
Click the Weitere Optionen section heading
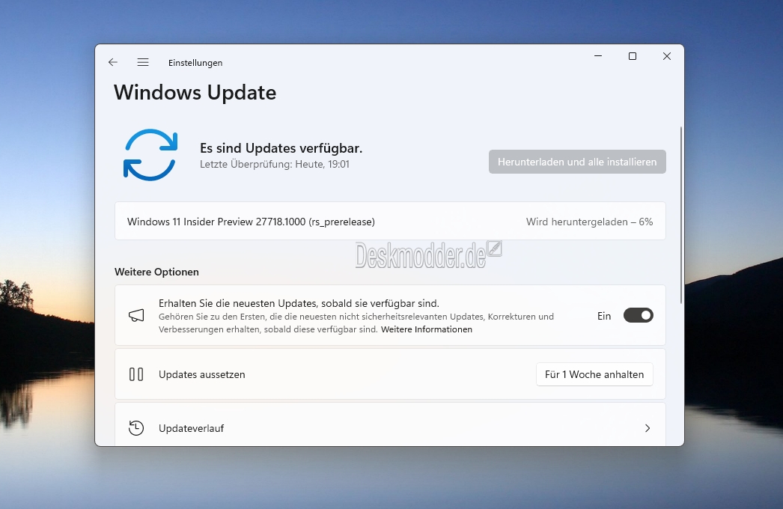click(156, 272)
